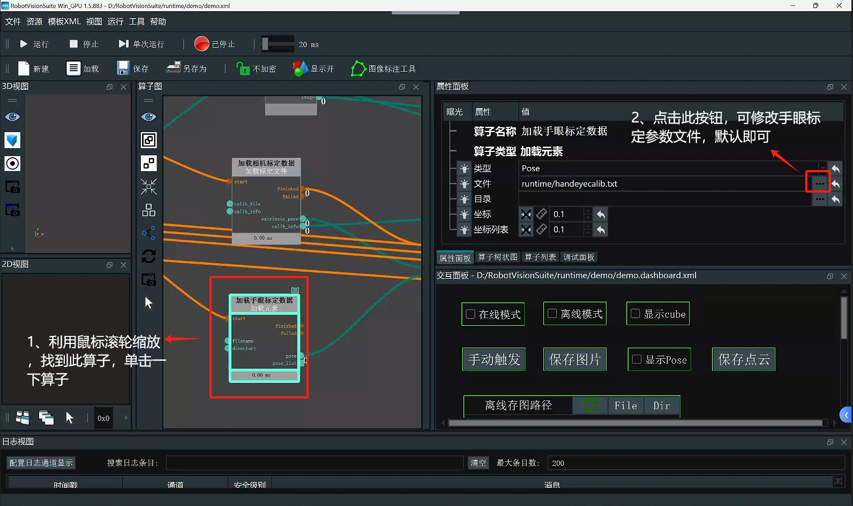Image resolution: width=853 pixels, height=506 pixels.
Task: Select the pointer tool in 2D视图 toolbar
Action: pyautogui.click(x=70, y=418)
